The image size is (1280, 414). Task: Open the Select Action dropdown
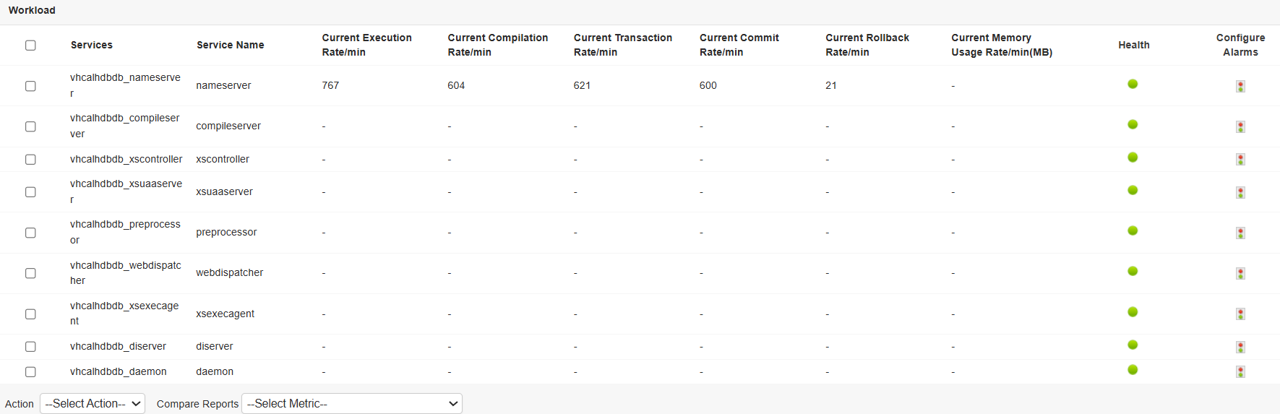93,404
